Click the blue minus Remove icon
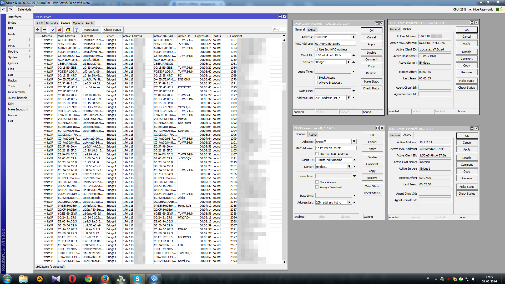The width and height of the screenshot is (505, 284). click(44, 30)
